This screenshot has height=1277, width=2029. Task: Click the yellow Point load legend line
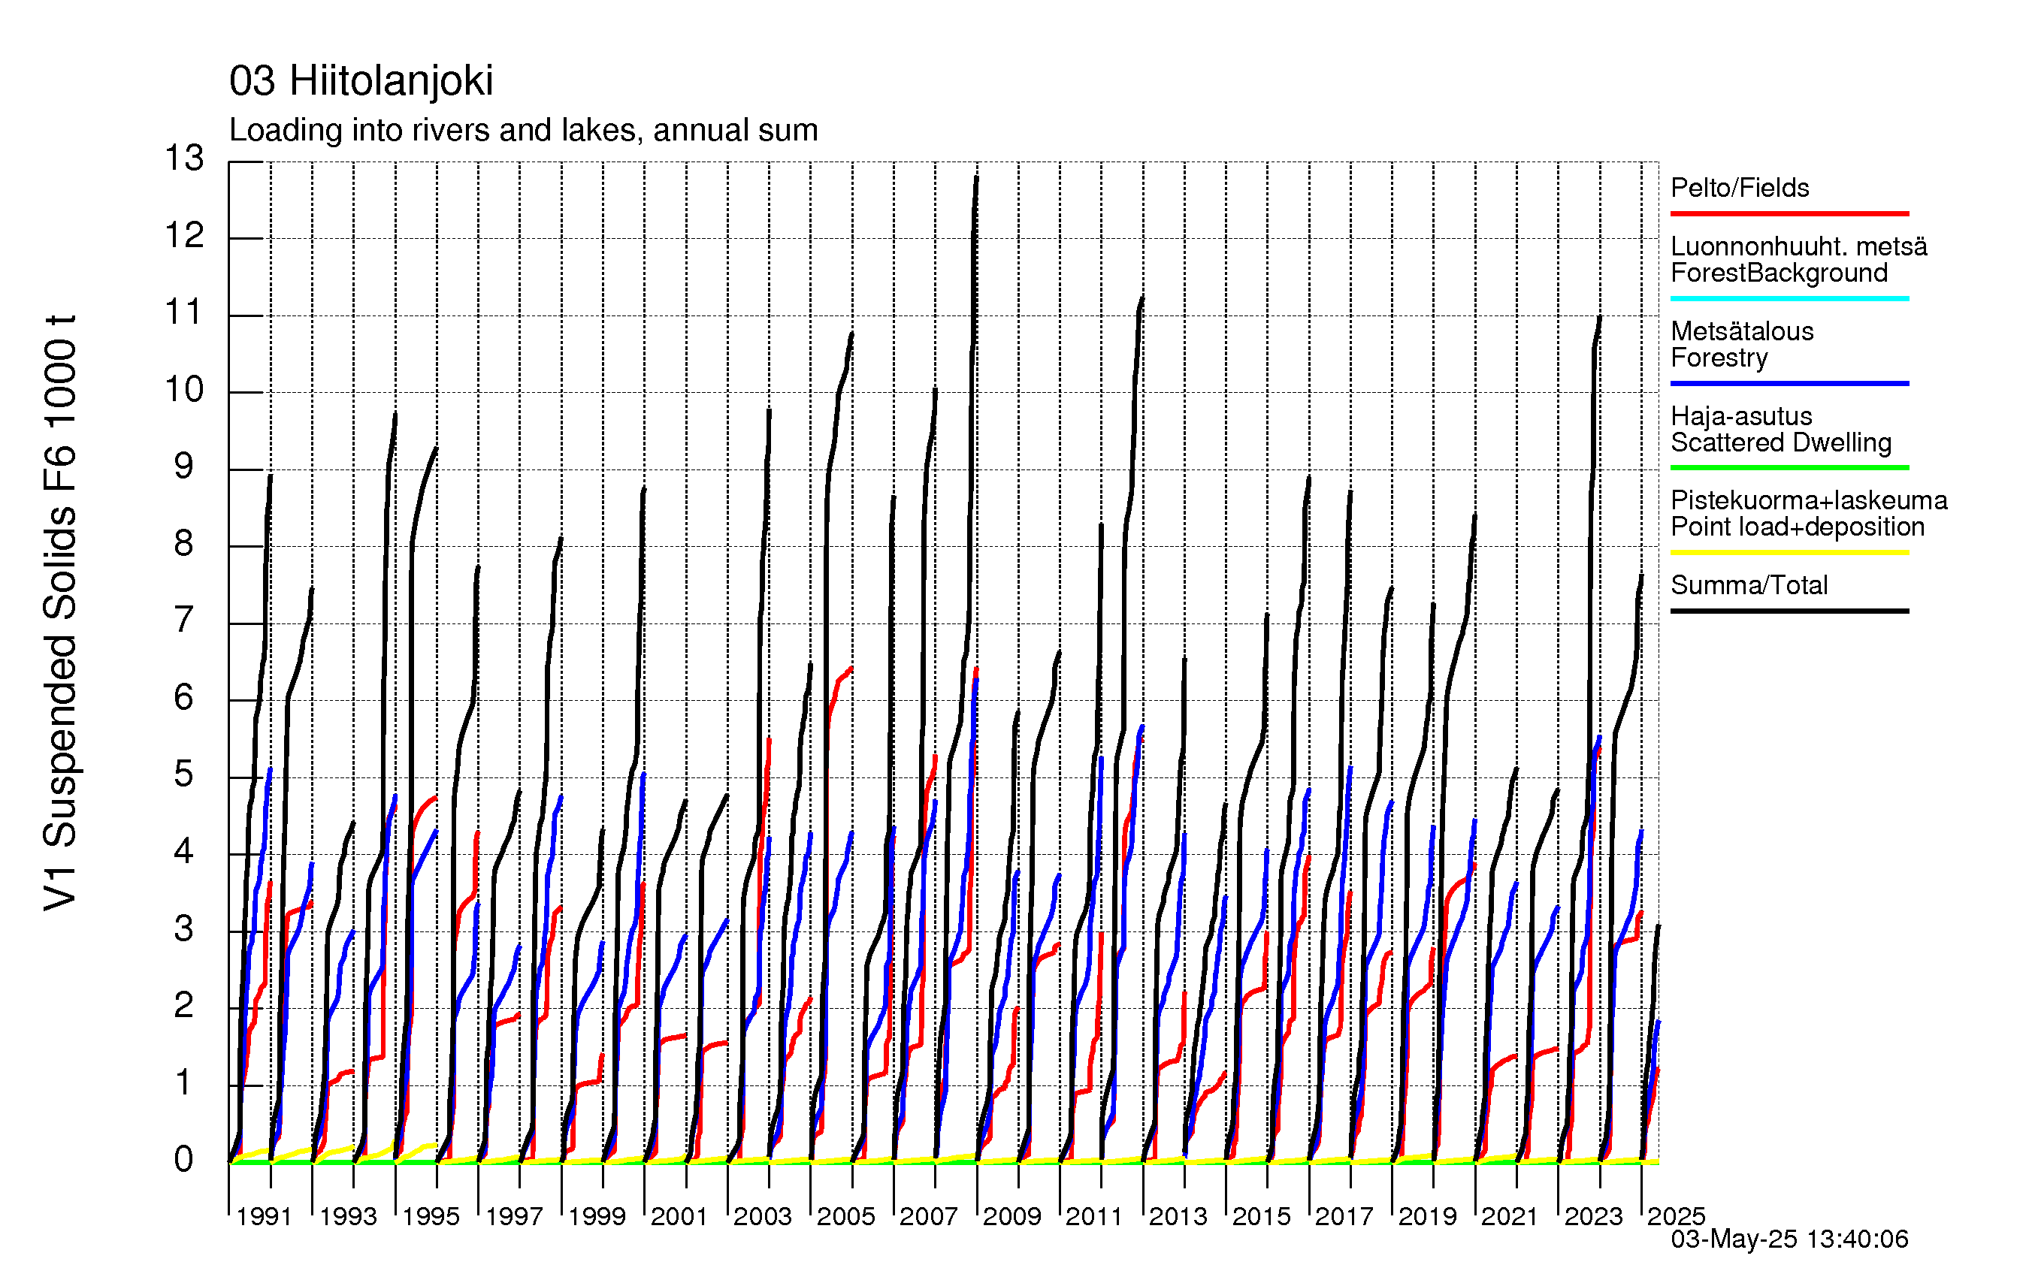pos(1790,553)
